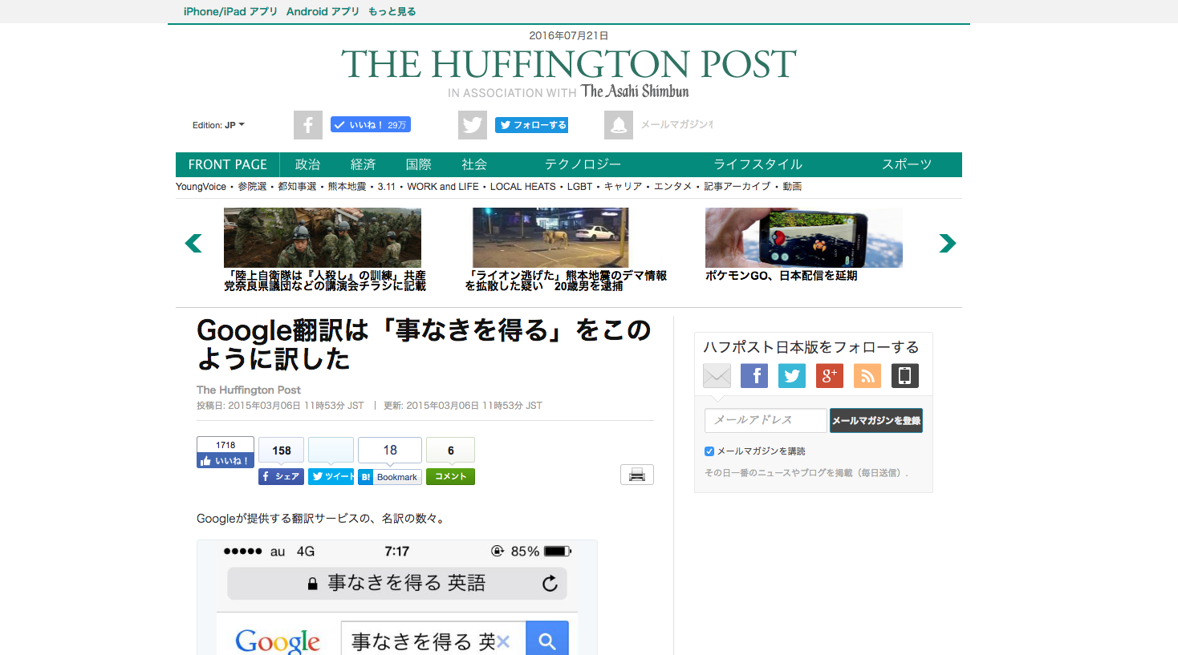Open the 国際 section
The width and height of the screenshot is (1178, 655).
click(x=418, y=164)
